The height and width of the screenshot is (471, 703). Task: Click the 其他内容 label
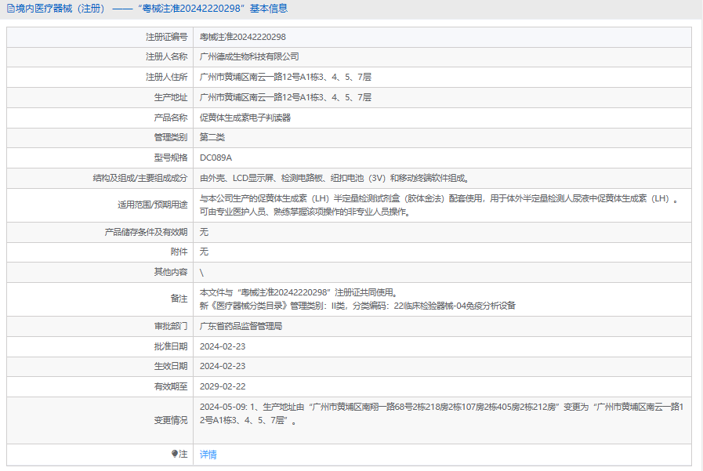pyautogui.click(x=171, y=272)
